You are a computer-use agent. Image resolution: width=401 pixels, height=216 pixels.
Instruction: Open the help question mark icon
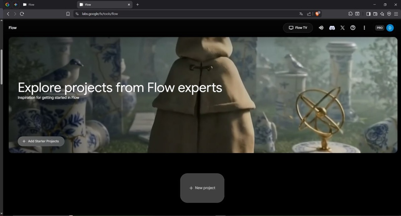(x=353, y=28)
